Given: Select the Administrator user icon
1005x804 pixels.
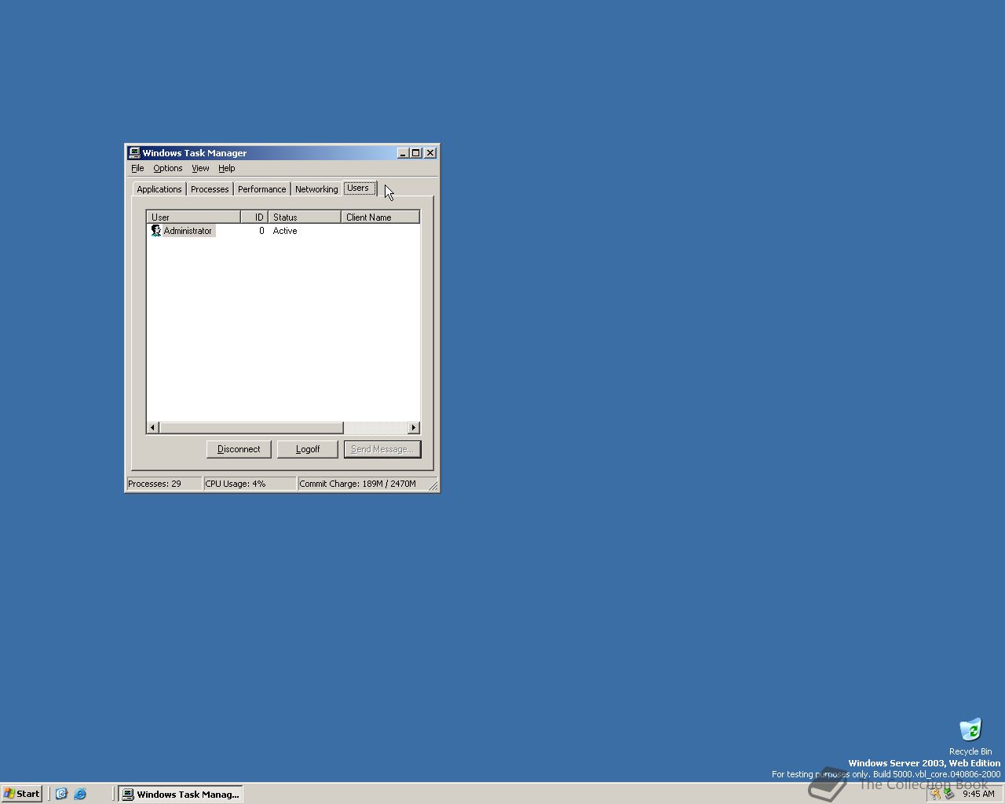Looking at the screenshot, I should point(155,231).
